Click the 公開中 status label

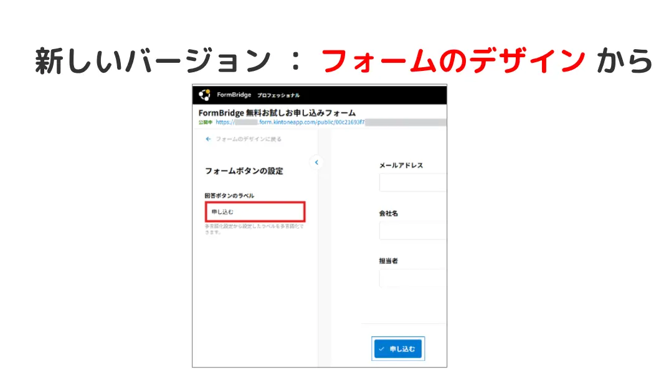click(205, 123)
